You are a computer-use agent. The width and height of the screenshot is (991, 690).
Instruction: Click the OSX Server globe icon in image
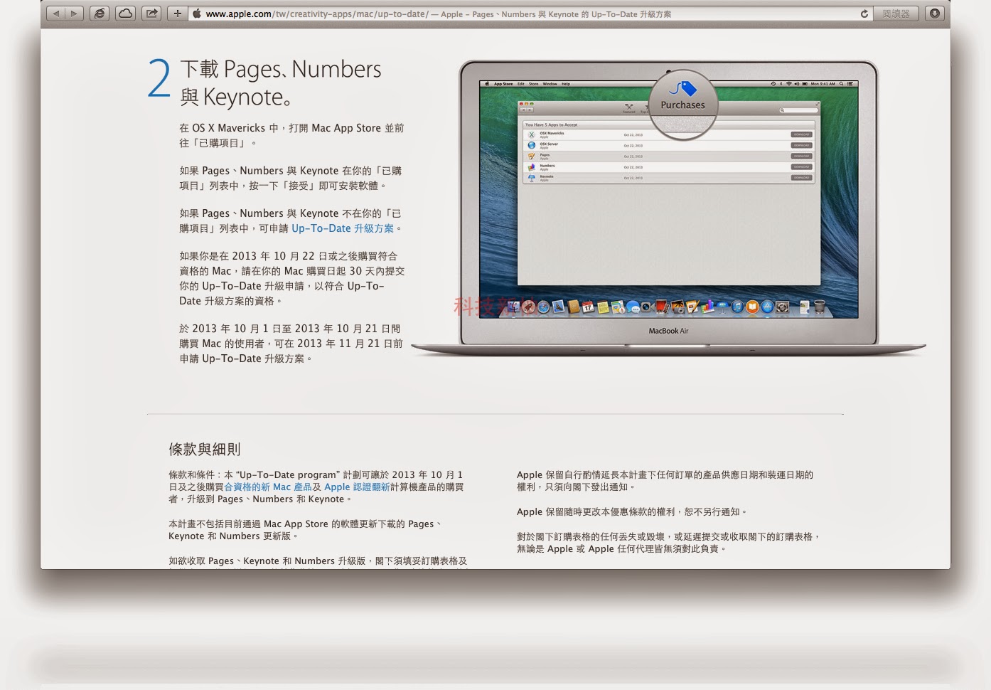point(531,145)
